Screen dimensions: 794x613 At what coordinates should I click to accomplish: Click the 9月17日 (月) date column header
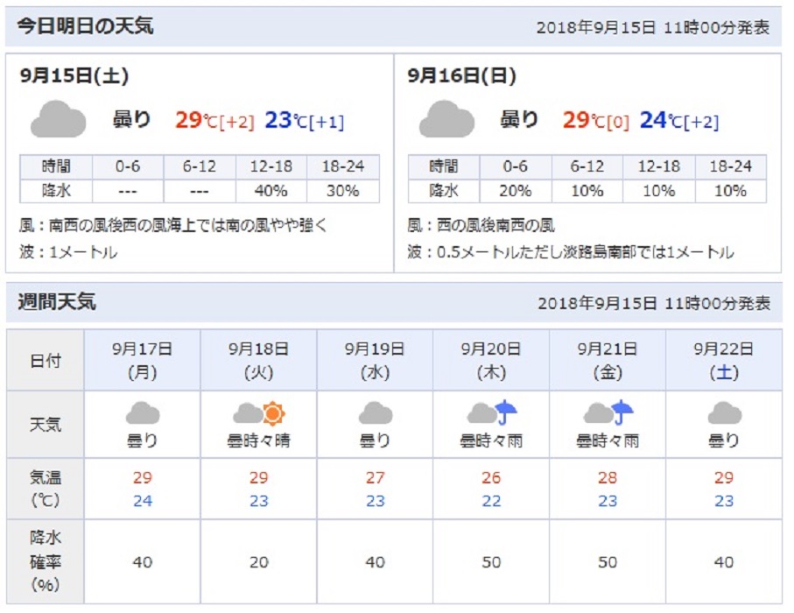(143, 360)
